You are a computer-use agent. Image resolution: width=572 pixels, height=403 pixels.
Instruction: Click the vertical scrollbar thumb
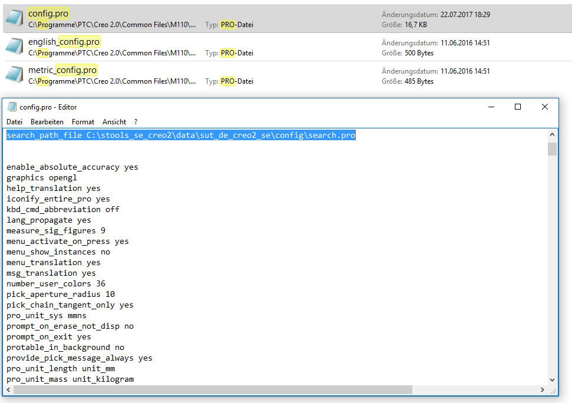coord(552,148)
